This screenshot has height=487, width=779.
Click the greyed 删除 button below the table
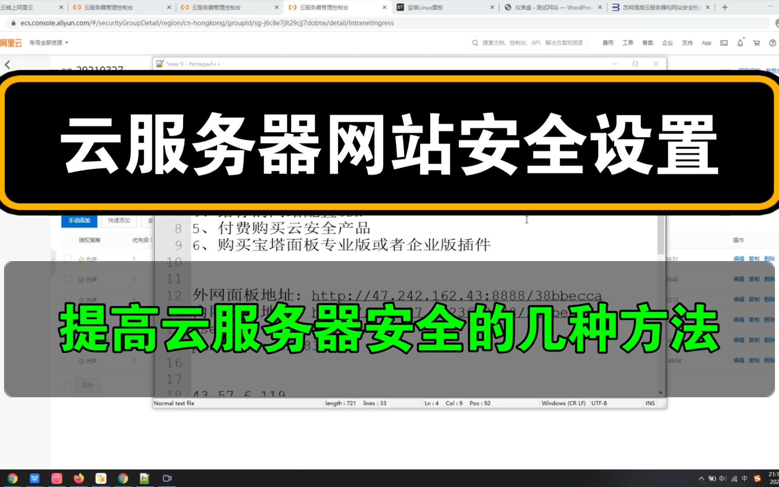(87, 385)
